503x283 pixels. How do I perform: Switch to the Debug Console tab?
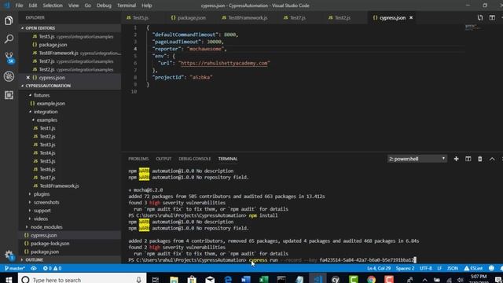pyautogui.click(x=195, y=159)
